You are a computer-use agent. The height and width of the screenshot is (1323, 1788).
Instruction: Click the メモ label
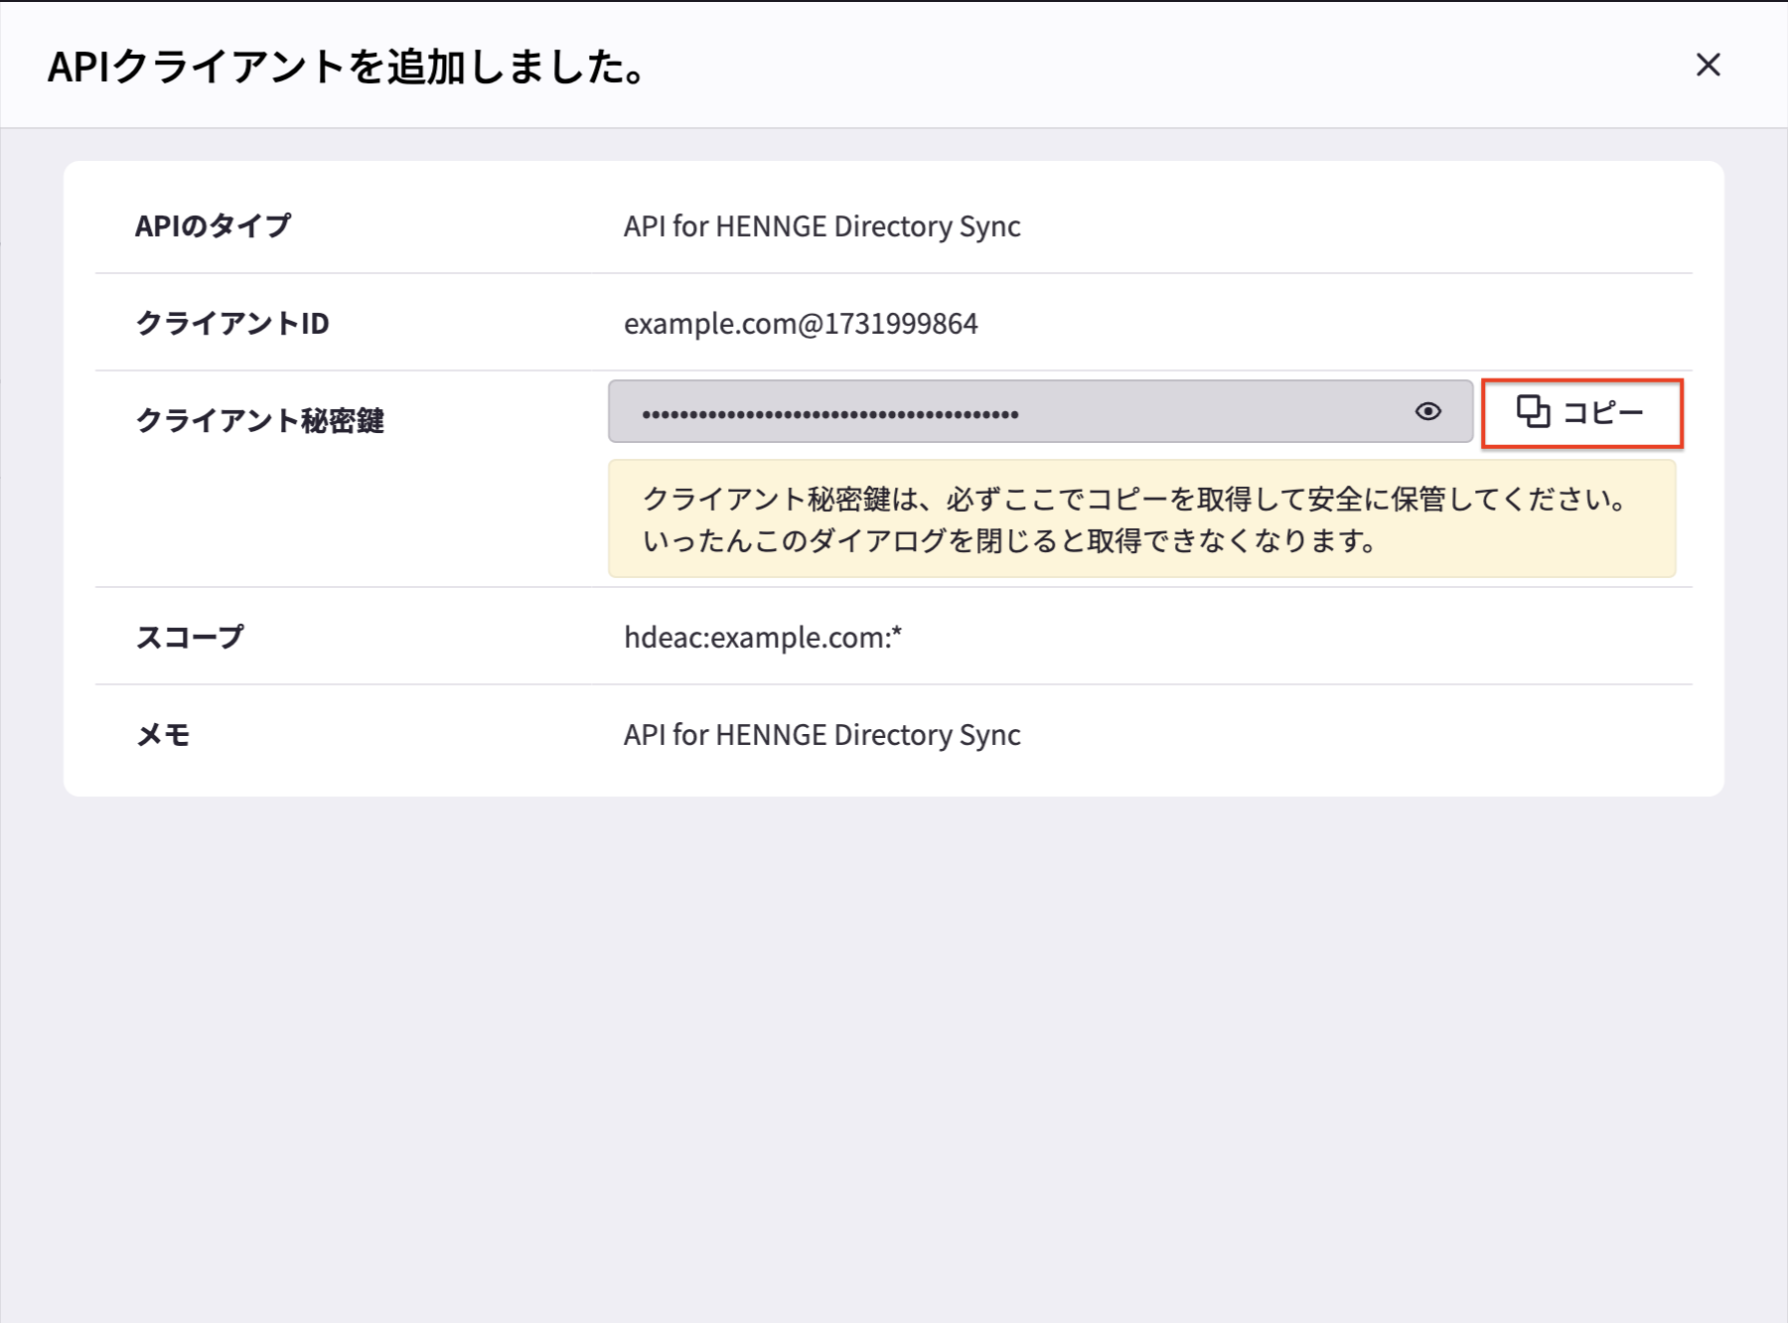coord(163,735)
